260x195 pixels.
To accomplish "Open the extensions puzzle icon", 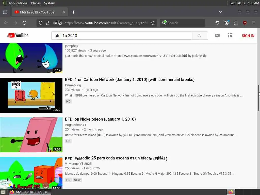I will (236, 23).
